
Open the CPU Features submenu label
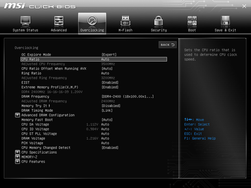click(33, 162)
